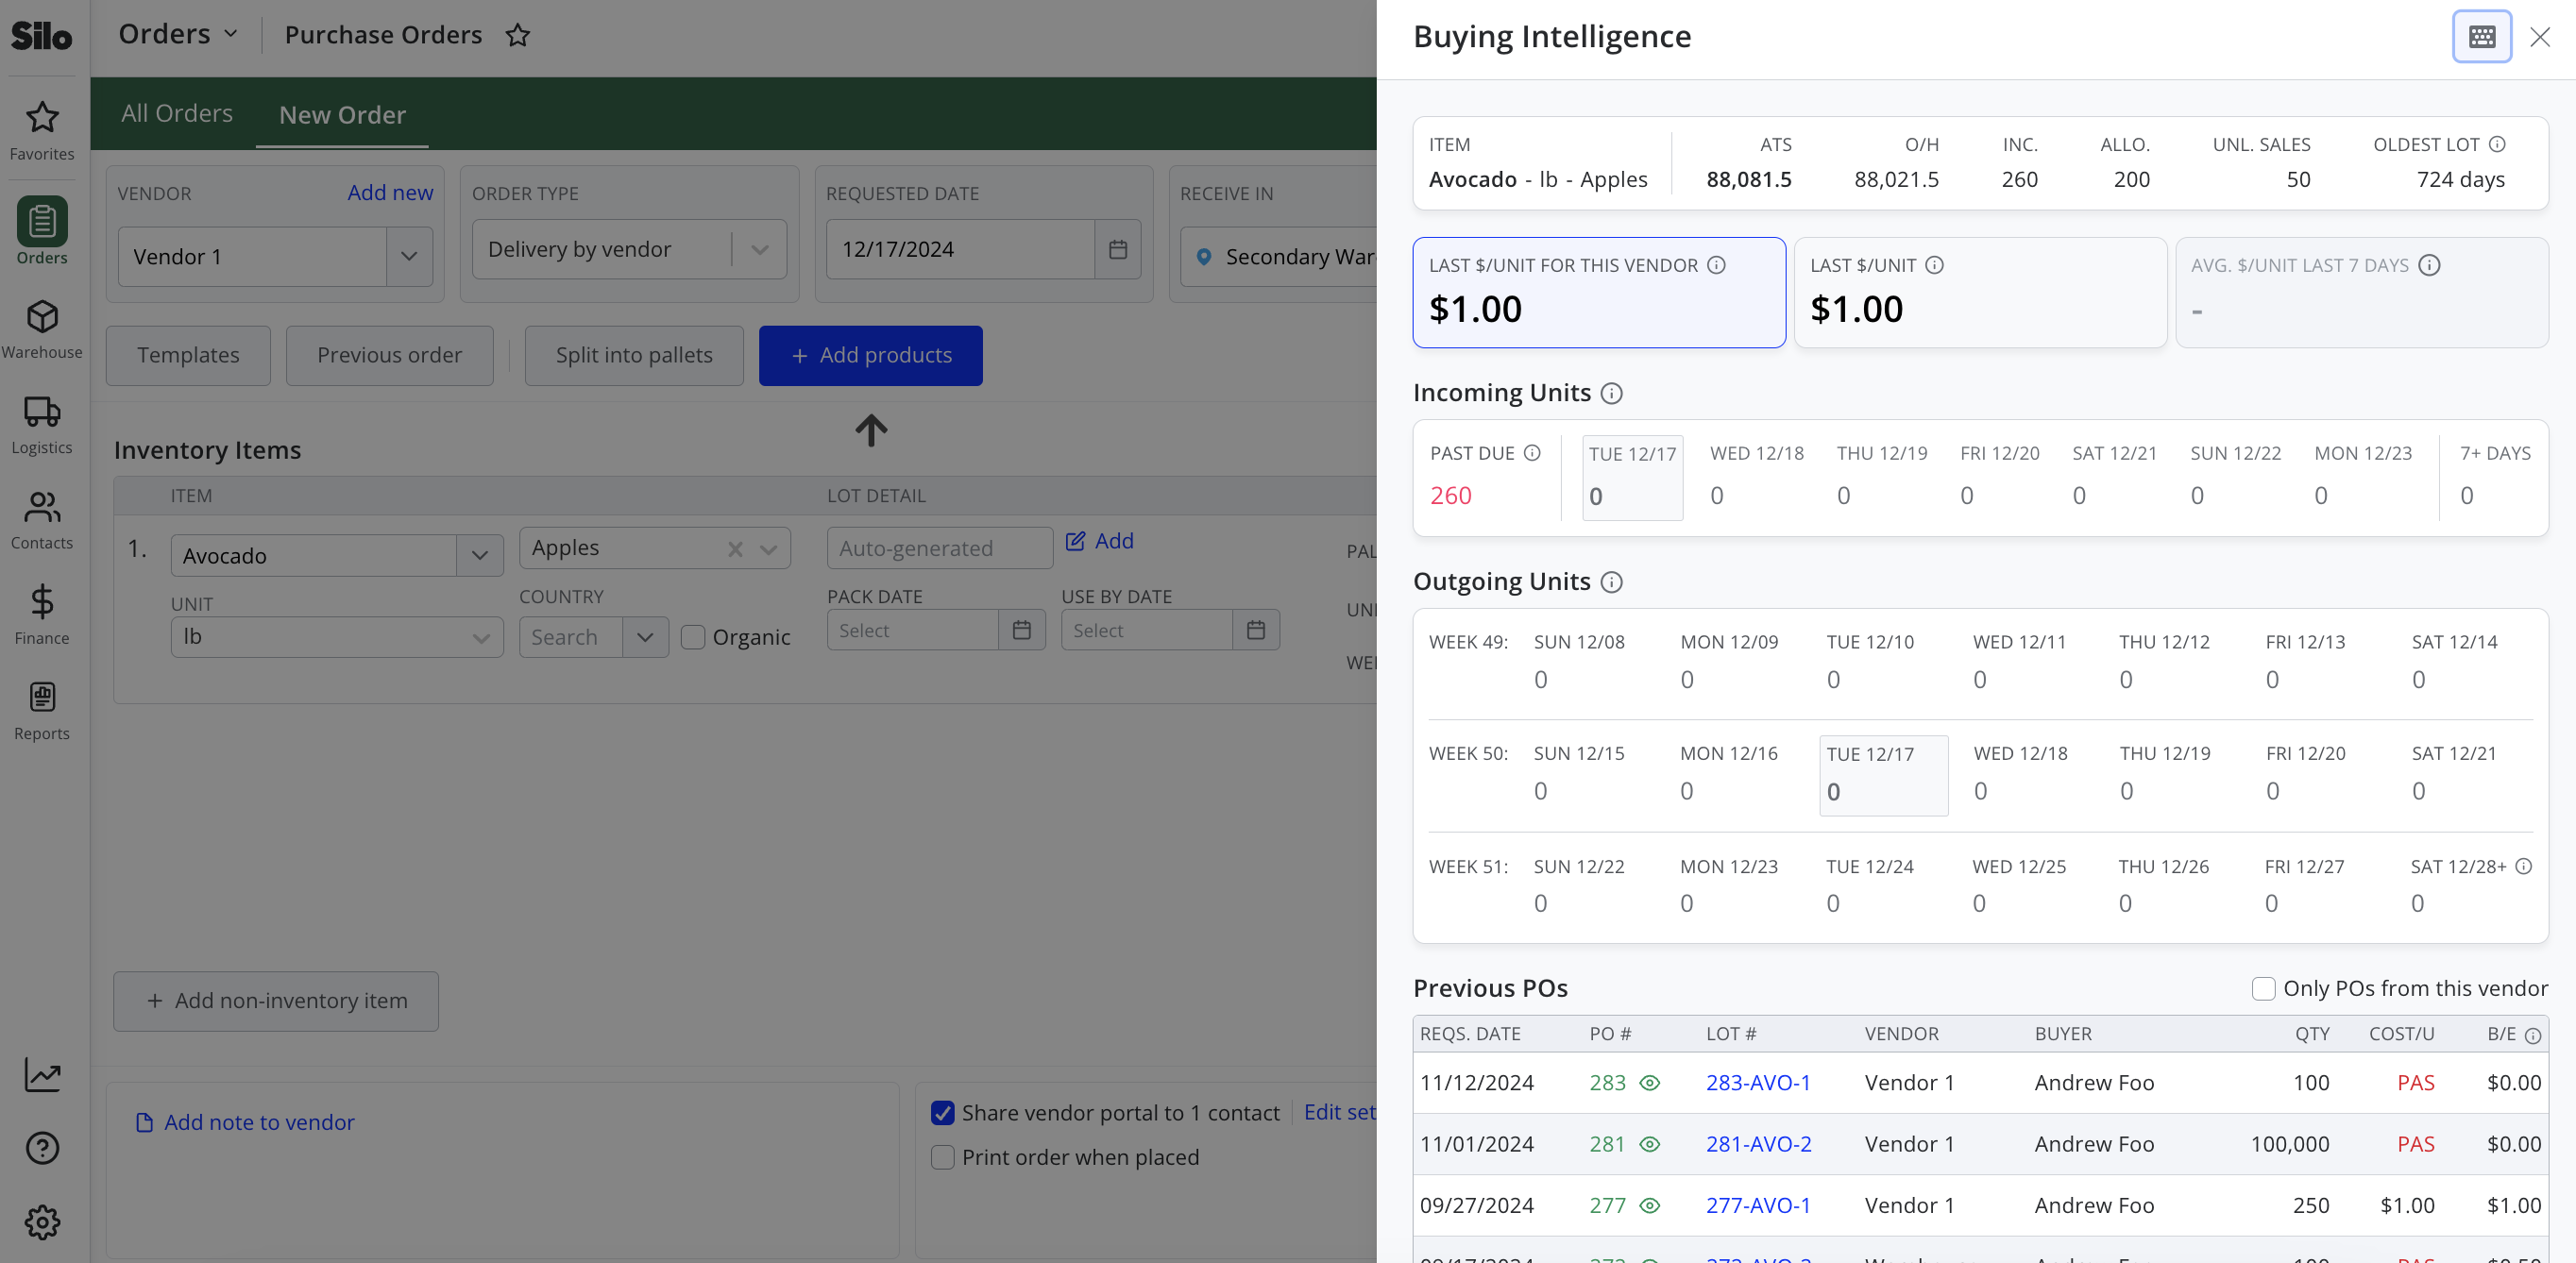Image resolution: width=2576 pixels, height=1263 pixels.
Task: Open the analytics chart icon in sidebar
Action: coord(42,1075)
